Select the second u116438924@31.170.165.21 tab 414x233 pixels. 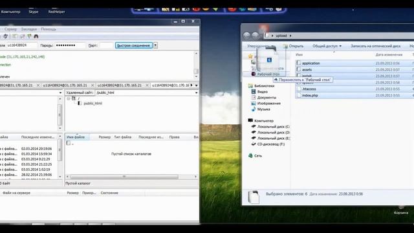(x=65, y=85)
